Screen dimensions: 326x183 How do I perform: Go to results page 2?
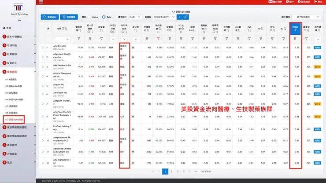[x=171, y=172]
